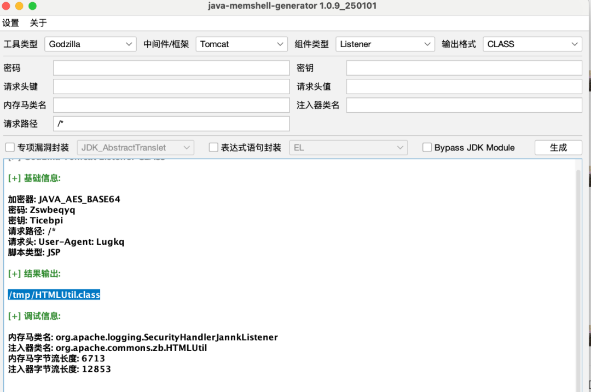The width and height of the screenshot is (591, 392).
Task: Focus the 请求头值 input field
Action: (465, 87)
